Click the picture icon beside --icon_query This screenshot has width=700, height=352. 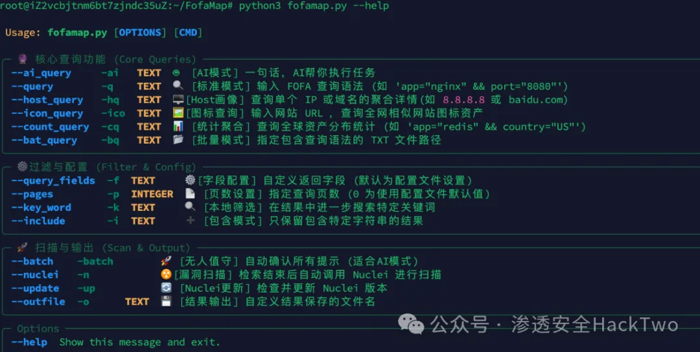(x=178, y=113)
